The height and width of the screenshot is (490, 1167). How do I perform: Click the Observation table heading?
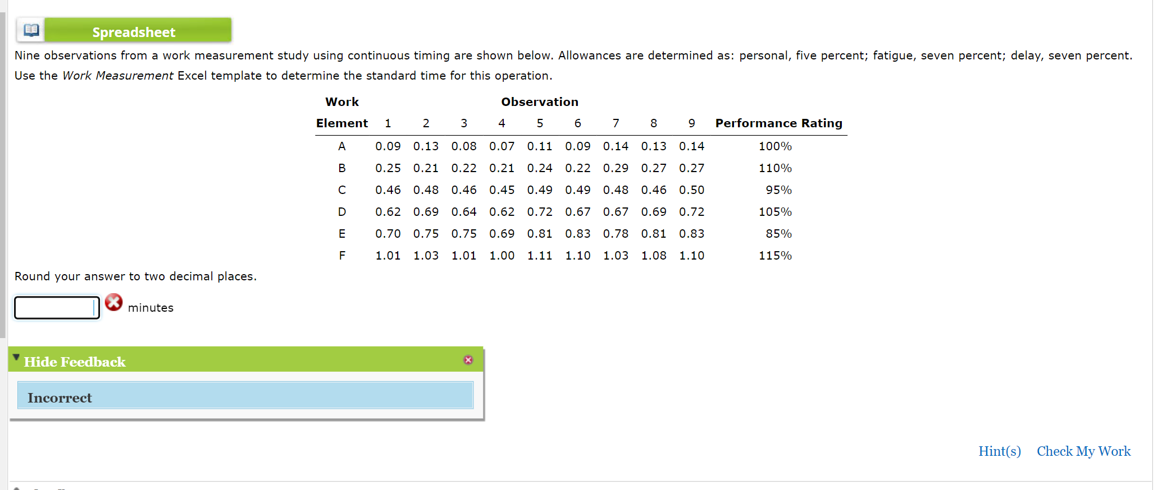[x=539, y=101]
